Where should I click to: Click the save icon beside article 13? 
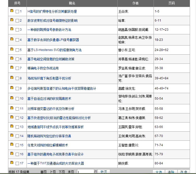click(x=12, y=126)
